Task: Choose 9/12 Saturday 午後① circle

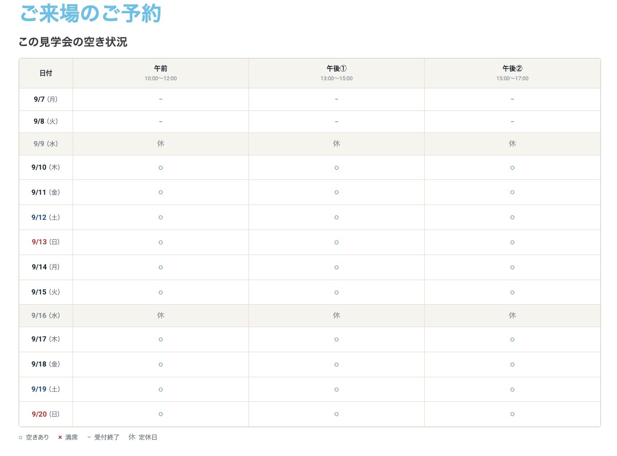Action: (336, 217)
